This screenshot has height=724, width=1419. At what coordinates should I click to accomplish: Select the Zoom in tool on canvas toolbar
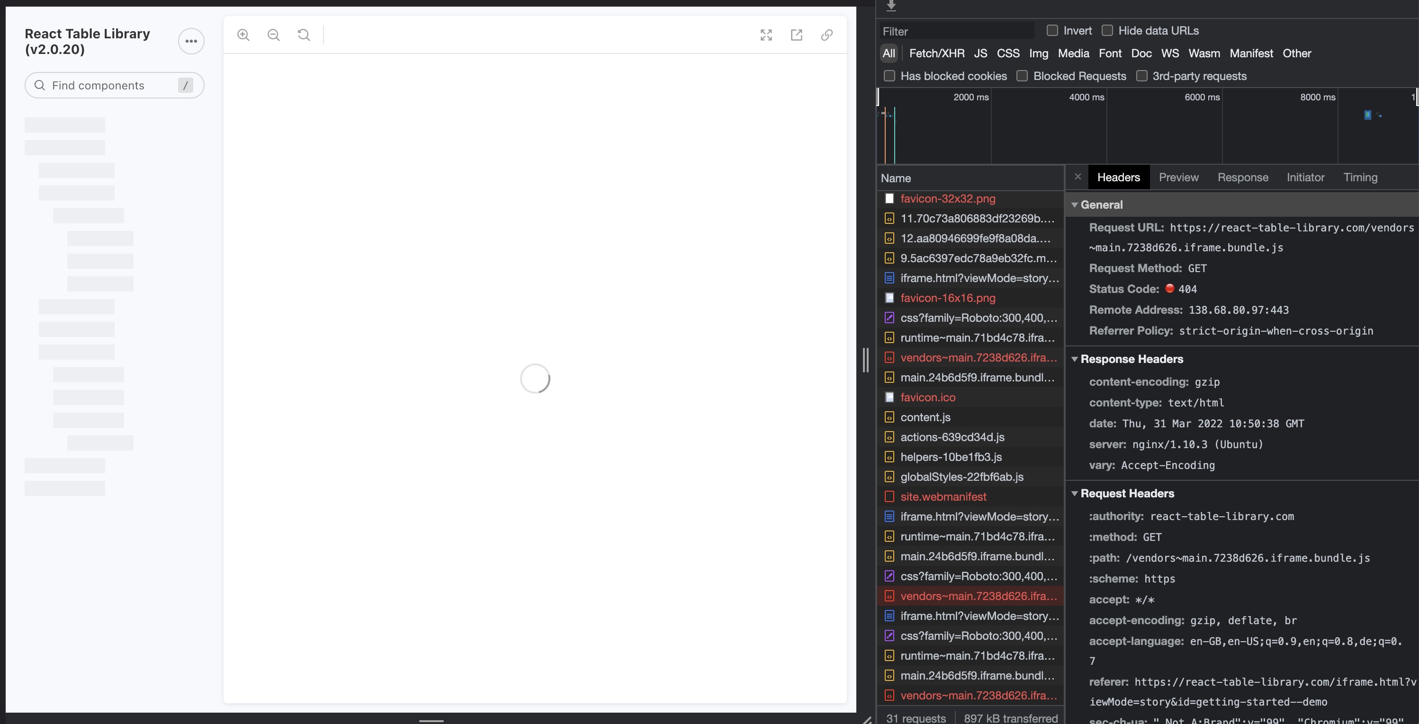pyautogui.click(x=243, y=35)
